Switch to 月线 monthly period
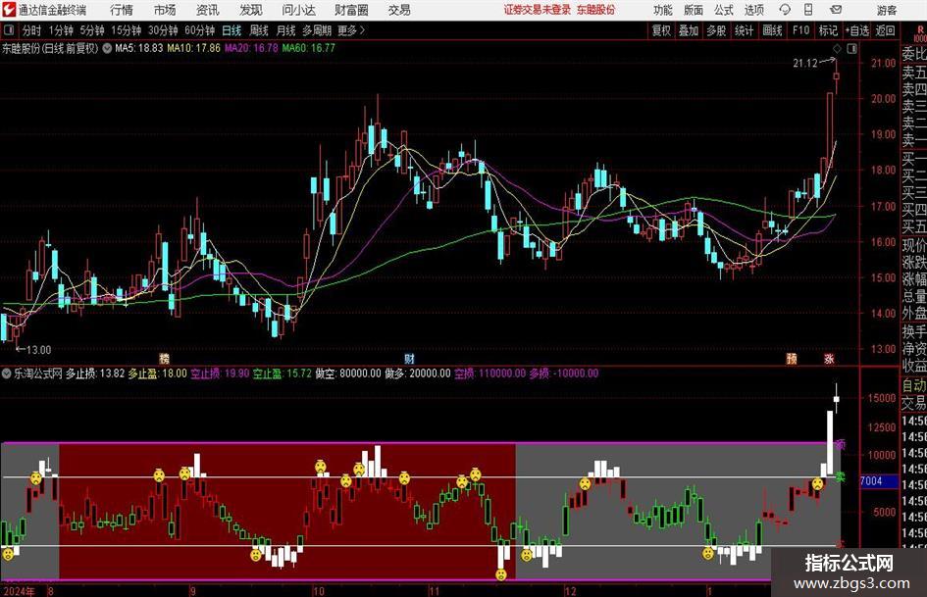The height and width of the screenshot is (597, 927). [x=285, y=30]
